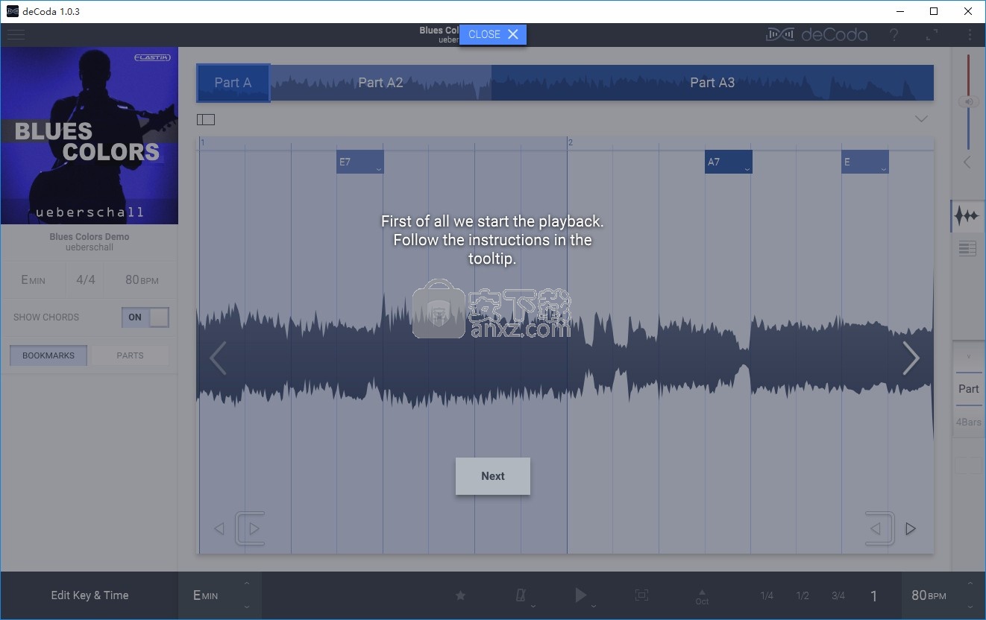This screenshot has width=986, height=620.
Task: Click the blue lower section of the volume slider
Action: (968, 130)
